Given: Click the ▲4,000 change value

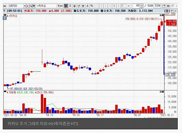Looking at the screenshot, I should pos(54,11).
